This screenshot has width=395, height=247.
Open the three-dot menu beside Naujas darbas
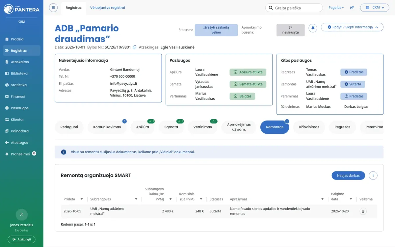[x=373, y=176]
